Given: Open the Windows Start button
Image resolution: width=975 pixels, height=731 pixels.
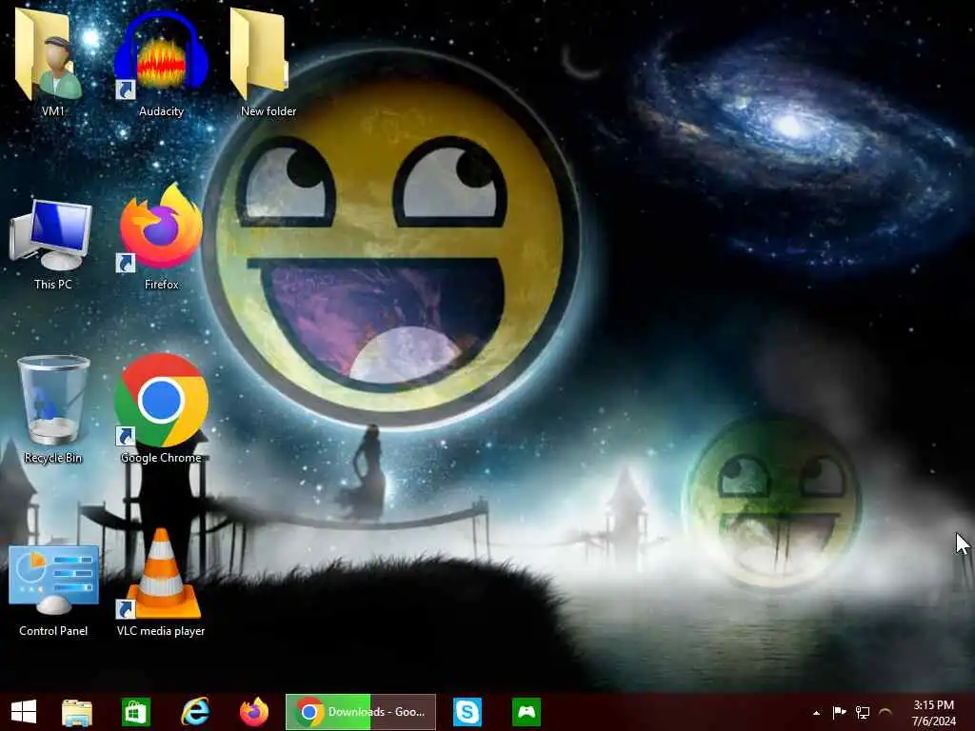Looking at the screenshot, I should pos(24,712).
